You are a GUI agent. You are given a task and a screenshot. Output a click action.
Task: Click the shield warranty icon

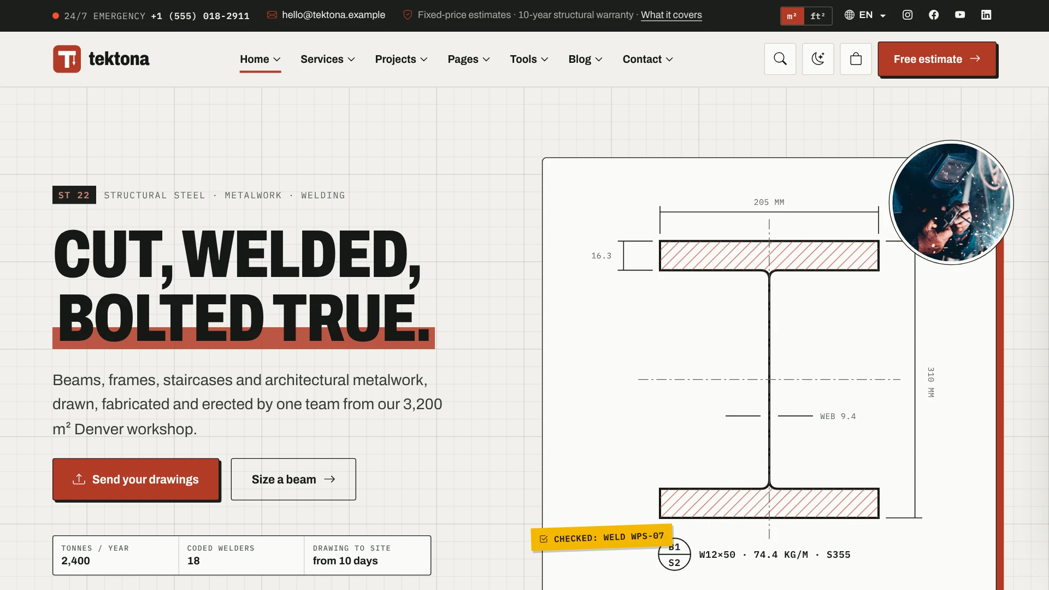(408, 15)
